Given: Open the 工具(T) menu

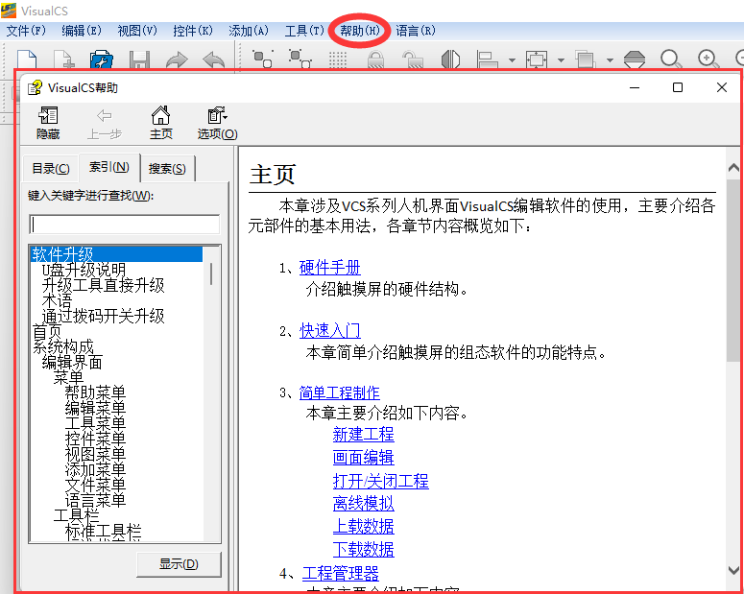Looking at the screenshot, I should (304, 31).
